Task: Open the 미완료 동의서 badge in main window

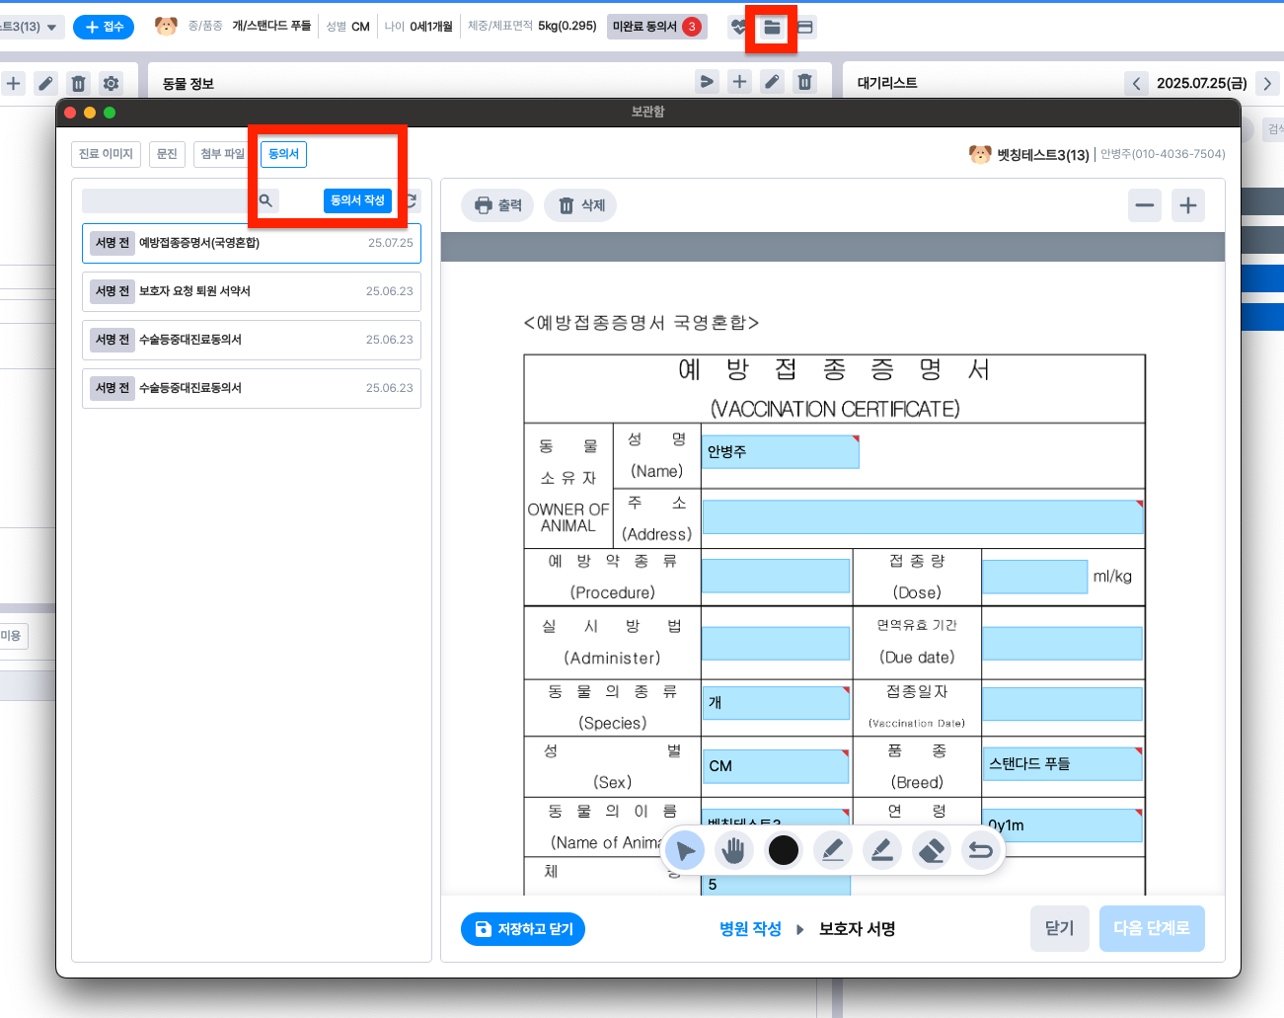Action: coord(657,27)
